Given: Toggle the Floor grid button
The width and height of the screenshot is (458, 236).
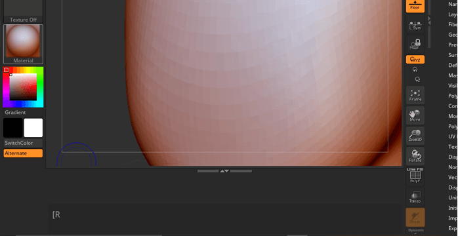Looking at the screenshot, I should point(415,6).
